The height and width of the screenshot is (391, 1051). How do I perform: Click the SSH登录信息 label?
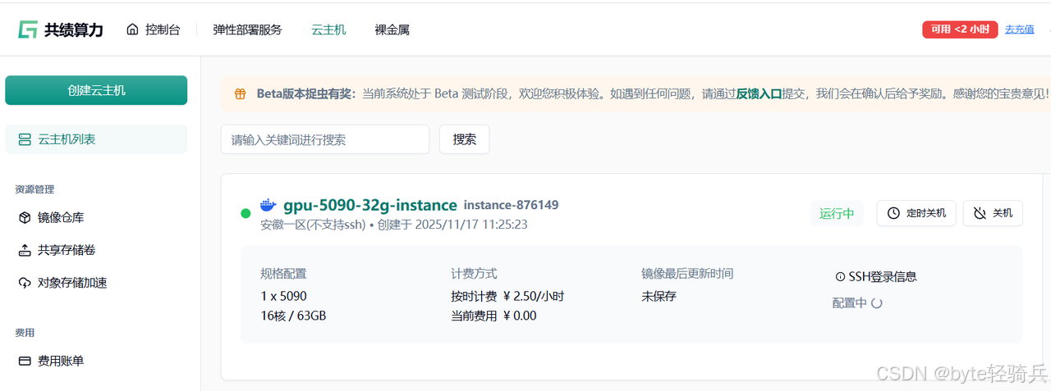coord(883,277)
